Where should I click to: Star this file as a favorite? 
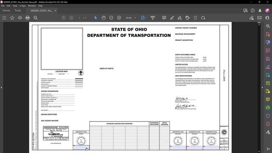(x=12, y=18)
